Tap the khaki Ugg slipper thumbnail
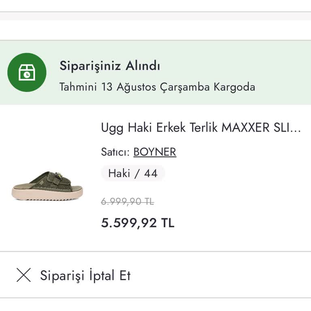Image resolution: width=311 pixels, height=311 pixels. click(47, 186)
